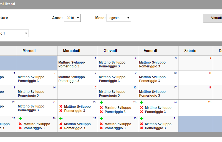This screenshot has height=142, width=222.
Task: Click Mattino Sviluppo on day 2
Action: pos(112,62)
